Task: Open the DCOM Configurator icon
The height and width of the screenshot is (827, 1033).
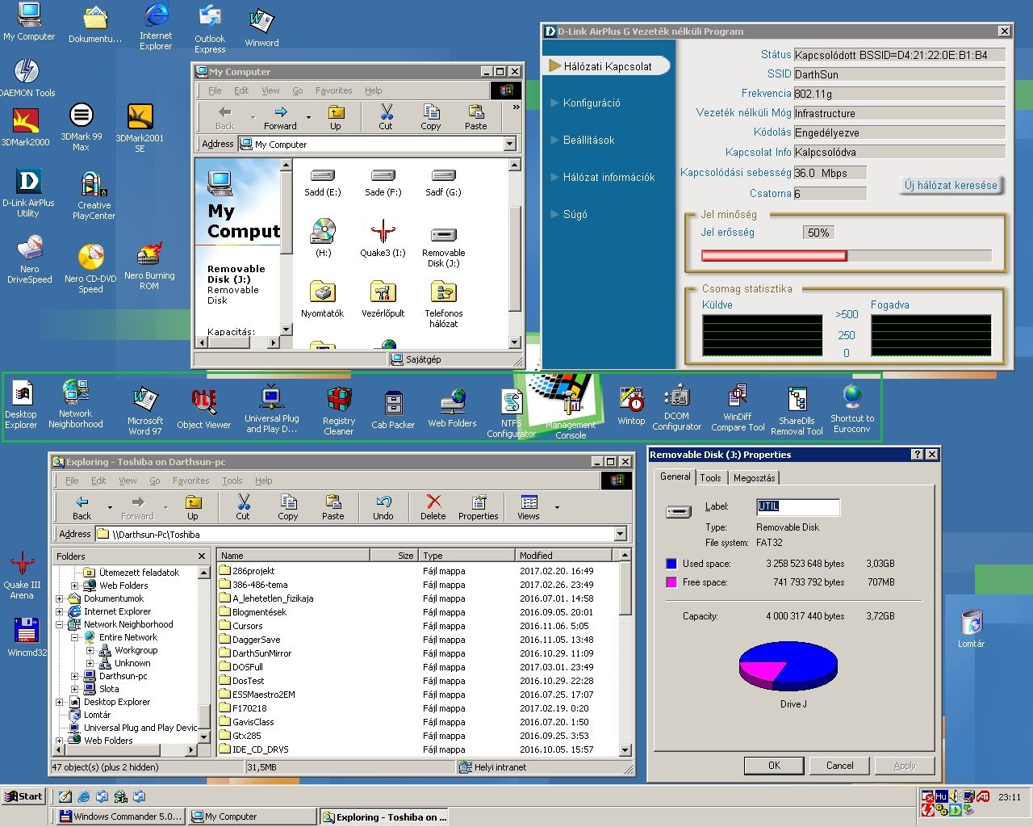Action: coord(677,408)
